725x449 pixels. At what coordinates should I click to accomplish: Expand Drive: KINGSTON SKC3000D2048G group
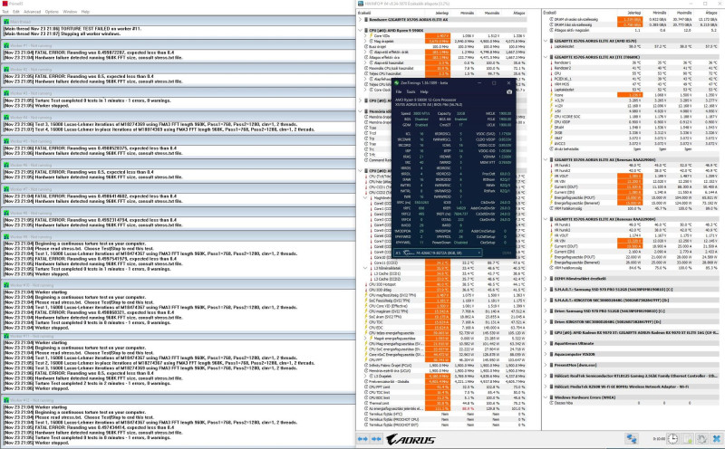546,321
